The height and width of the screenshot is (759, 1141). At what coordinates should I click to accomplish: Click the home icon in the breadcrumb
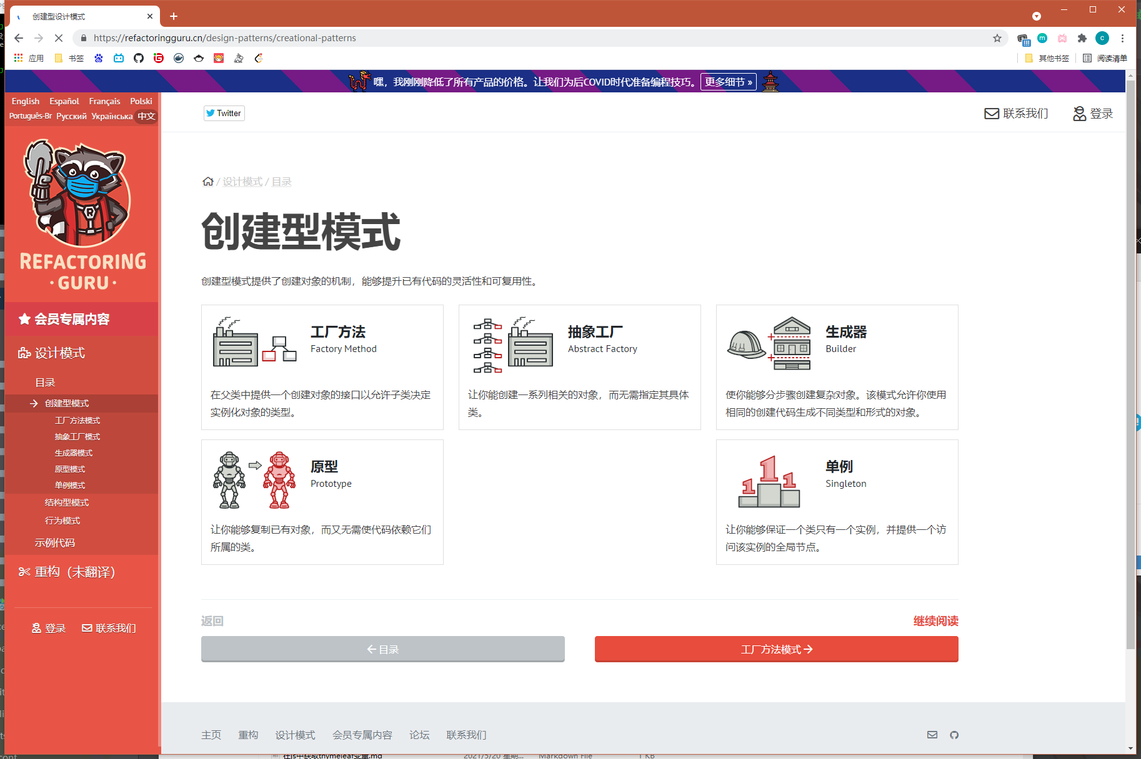(x=207, y=182)
